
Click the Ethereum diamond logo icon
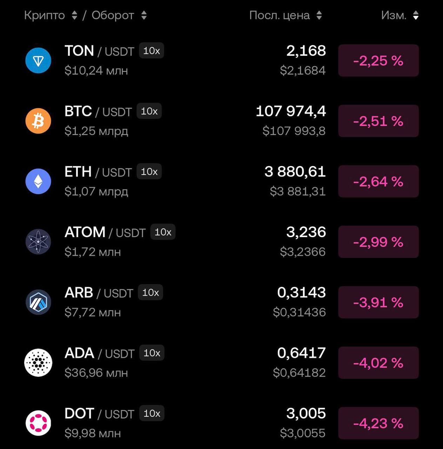38,181
